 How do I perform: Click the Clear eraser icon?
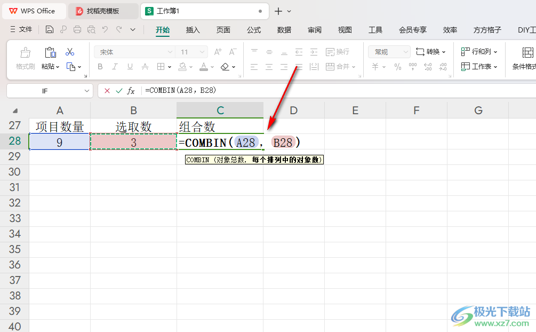[225, 67]
